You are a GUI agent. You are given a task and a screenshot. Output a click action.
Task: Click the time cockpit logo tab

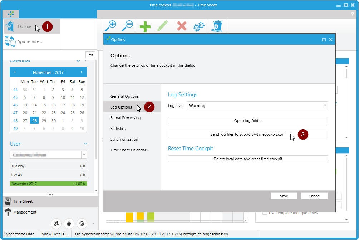[11, 14]
